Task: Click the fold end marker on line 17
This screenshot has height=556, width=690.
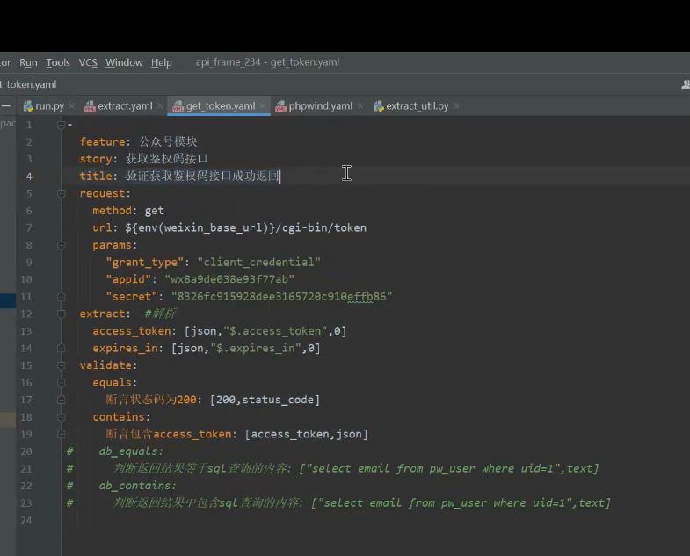Action: pos(62,400)
